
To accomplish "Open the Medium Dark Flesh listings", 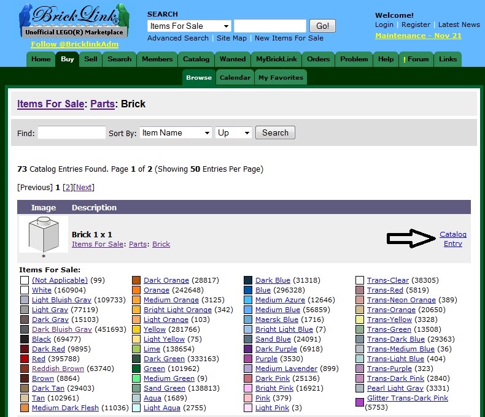I will [x=65, y=408].
